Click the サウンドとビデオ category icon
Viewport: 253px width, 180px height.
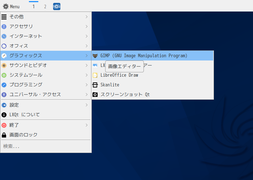pyautogui.click(x=4, y=66)
